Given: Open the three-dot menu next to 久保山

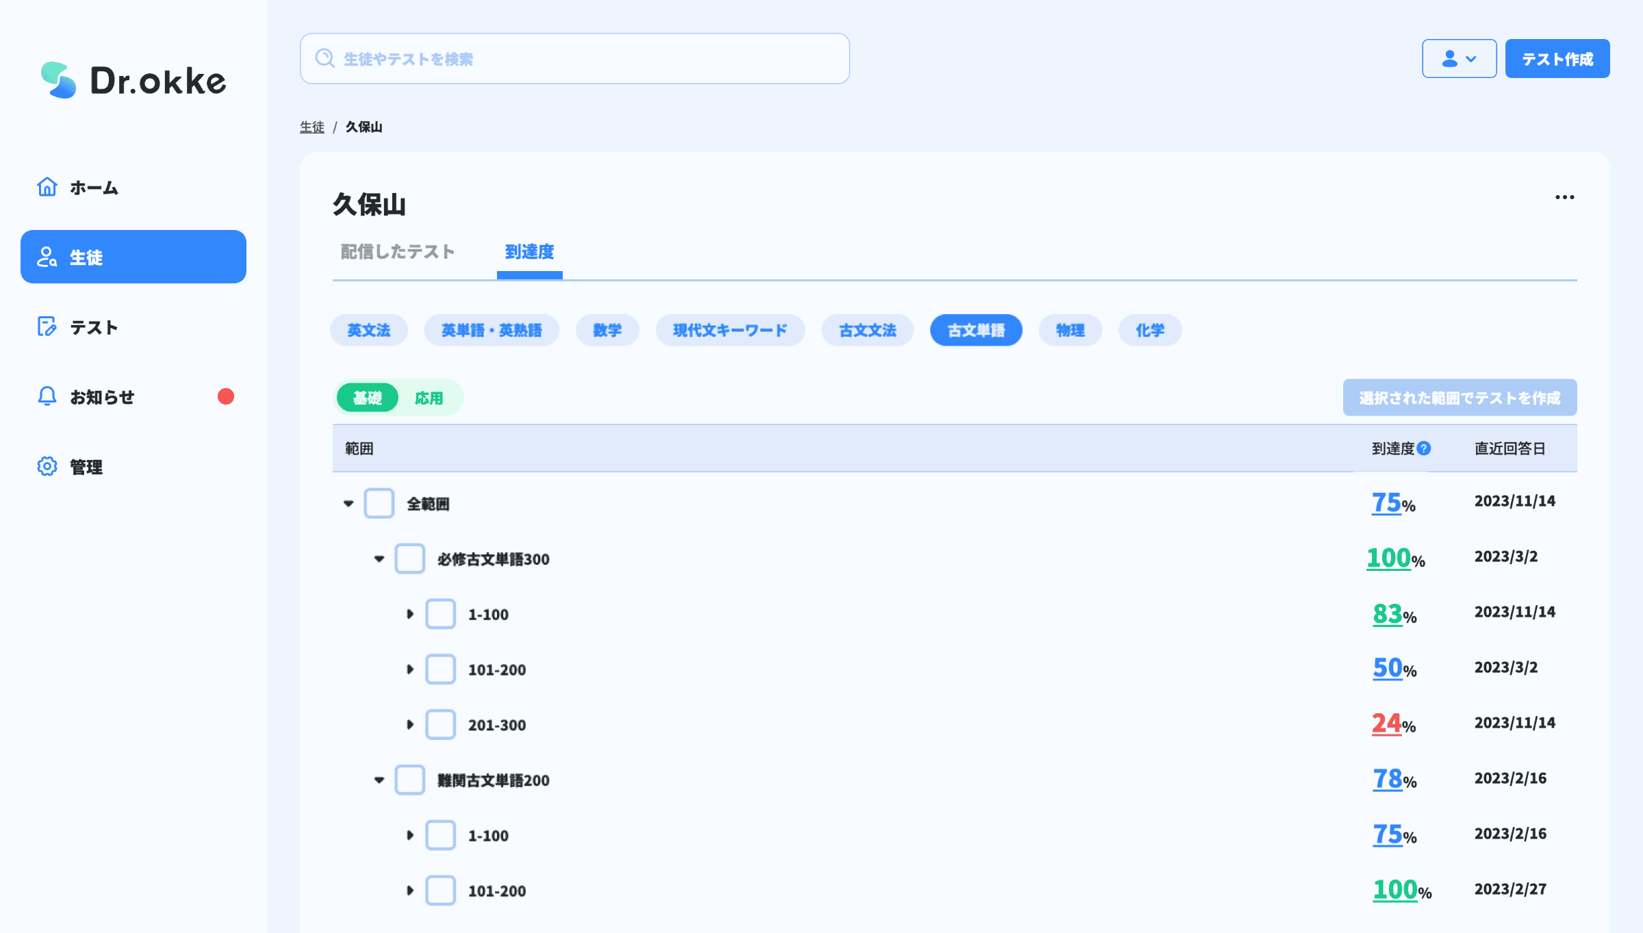Looking at the screenshot, I should [x=1565, y=197].
